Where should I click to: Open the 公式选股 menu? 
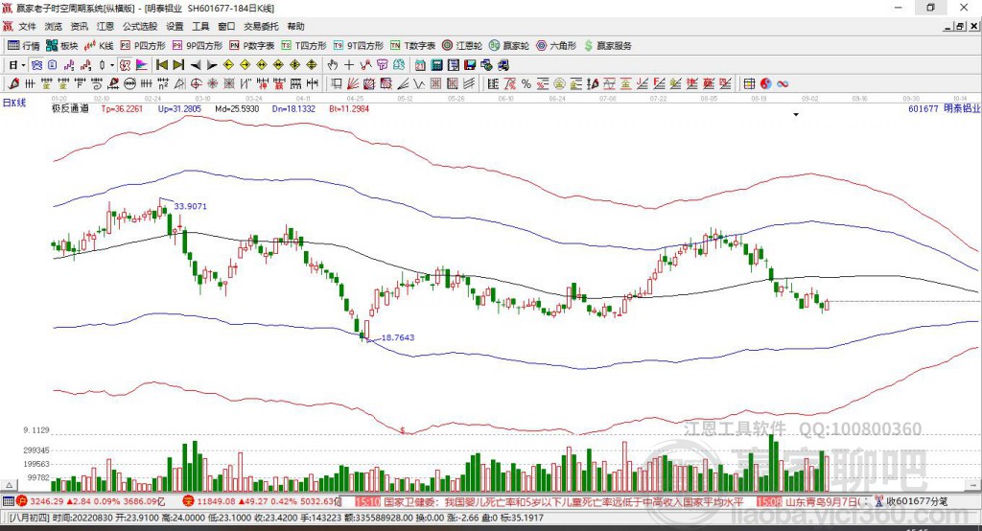click(140, 26)
